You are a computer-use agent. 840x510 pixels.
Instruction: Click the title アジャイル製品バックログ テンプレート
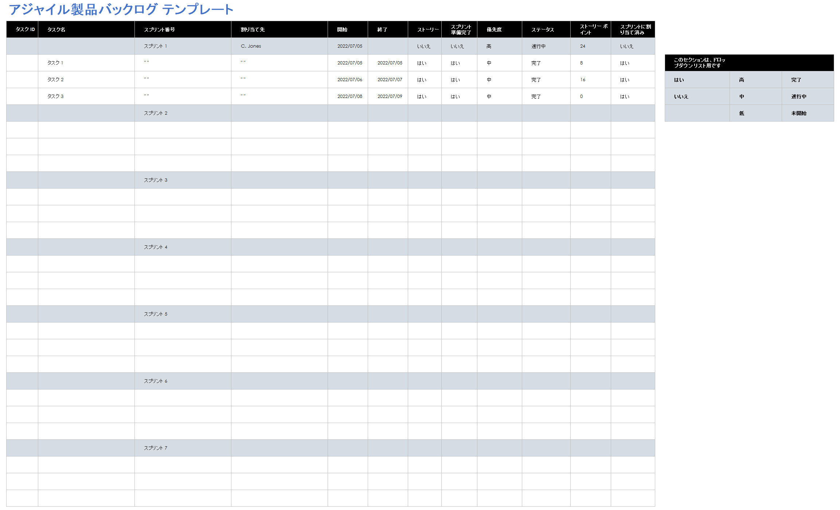121,9
